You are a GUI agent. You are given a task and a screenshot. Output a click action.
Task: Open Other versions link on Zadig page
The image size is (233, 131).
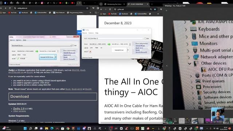pyautogui.click(x=19, y=111)
